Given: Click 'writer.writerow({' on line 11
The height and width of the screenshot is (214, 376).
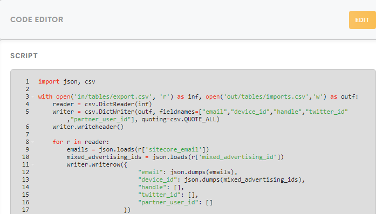Looking at the screenshot, I should pyautogui.click(x=97, y=164).
